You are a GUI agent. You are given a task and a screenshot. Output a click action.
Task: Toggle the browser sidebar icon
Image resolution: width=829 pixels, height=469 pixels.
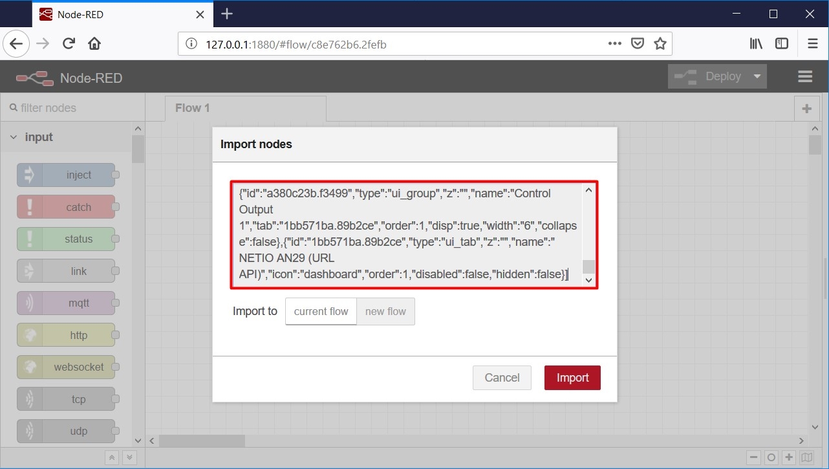pyautogui.click(x=782, y=44)
